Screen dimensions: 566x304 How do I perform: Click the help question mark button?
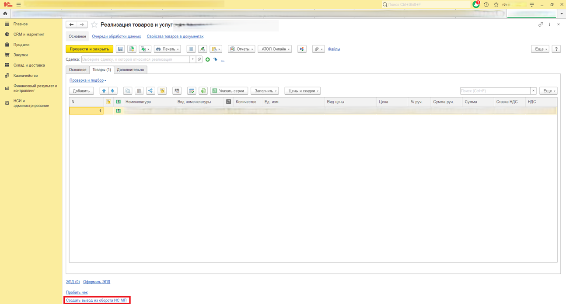click(556, 49)
